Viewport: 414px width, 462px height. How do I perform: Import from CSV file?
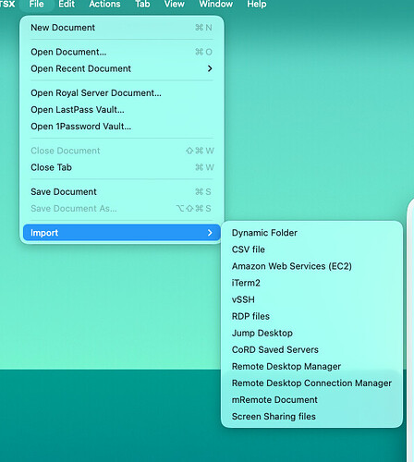coord(311,249)
